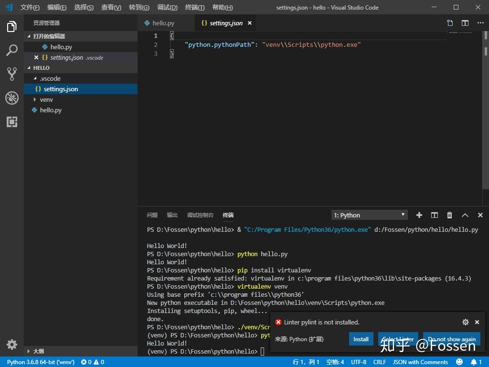Open the 文件 menu
Image resolution: width=489 pixels, height=367 pixels.
pyautogui.click(x=30, y=7)
